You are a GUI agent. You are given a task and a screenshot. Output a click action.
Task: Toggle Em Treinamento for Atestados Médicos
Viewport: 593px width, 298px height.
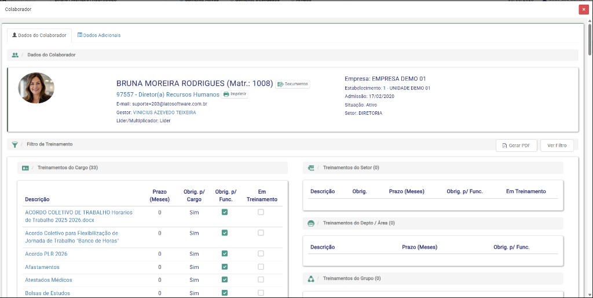[261, 280]
